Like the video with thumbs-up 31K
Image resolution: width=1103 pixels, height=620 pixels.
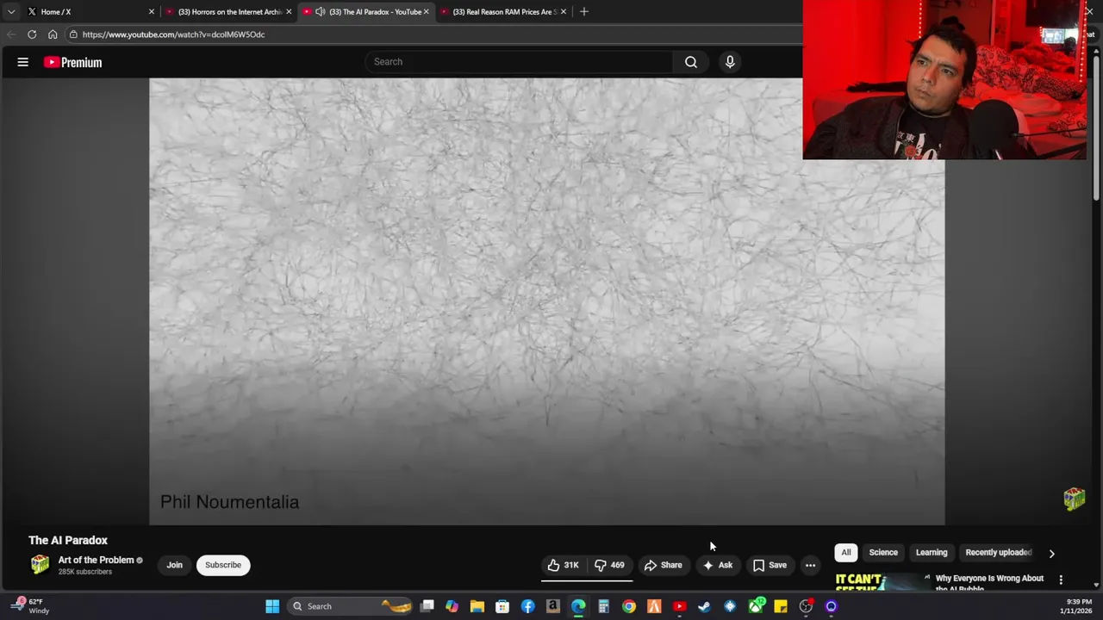coord(563,565)
